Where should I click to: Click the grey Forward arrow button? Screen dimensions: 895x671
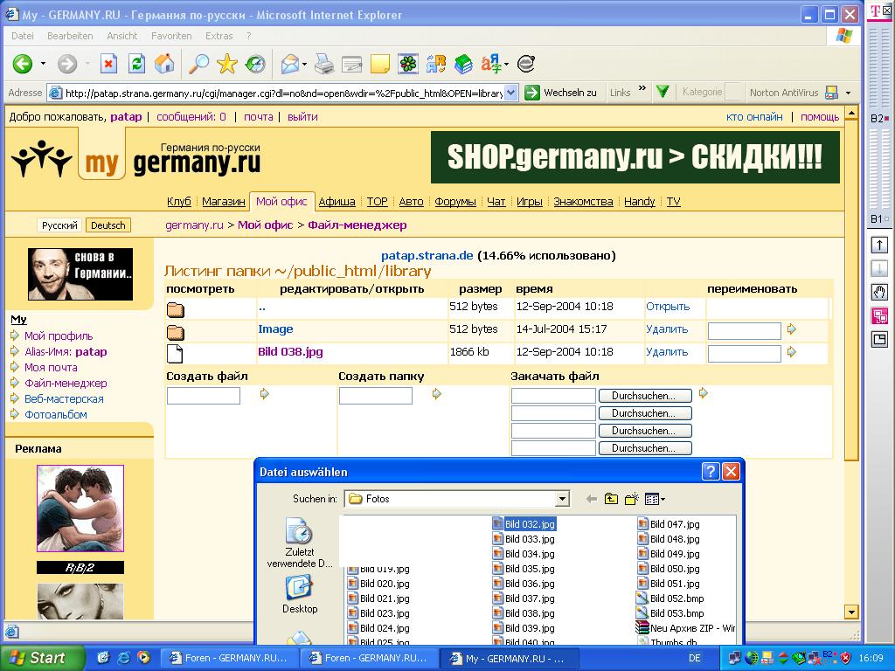(66, 64)
